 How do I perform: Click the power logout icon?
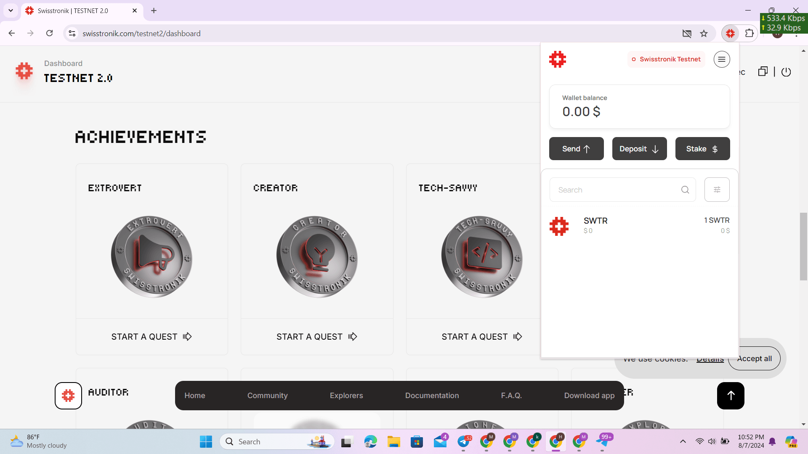pyautogui.click(x=786, y=72)
